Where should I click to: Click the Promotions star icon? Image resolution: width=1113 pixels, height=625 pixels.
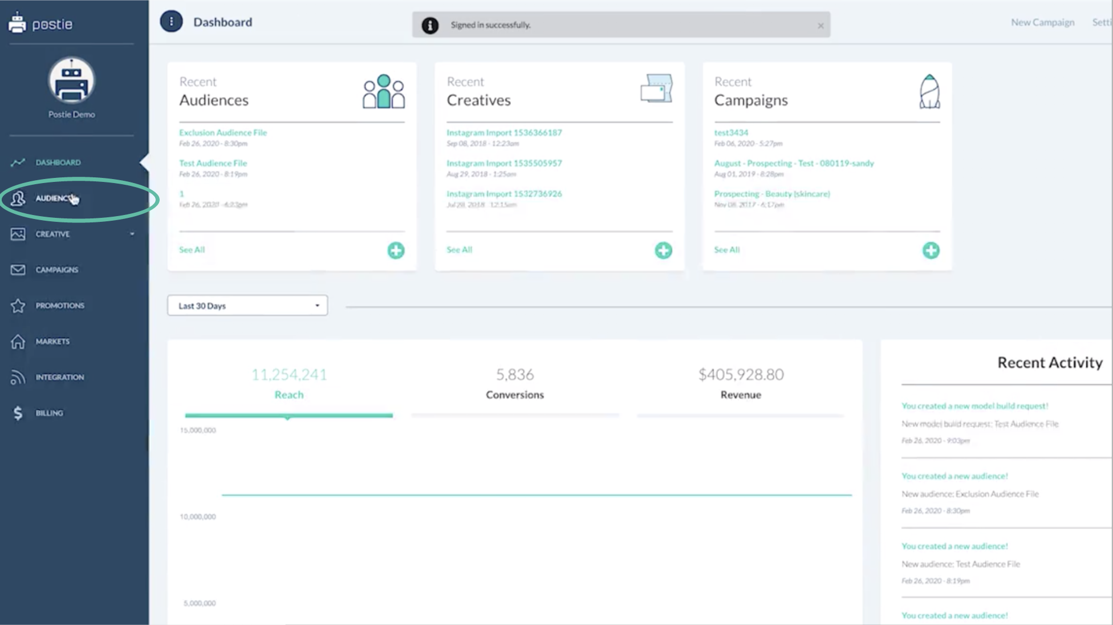pyautogui.click(x=18, y=306)
